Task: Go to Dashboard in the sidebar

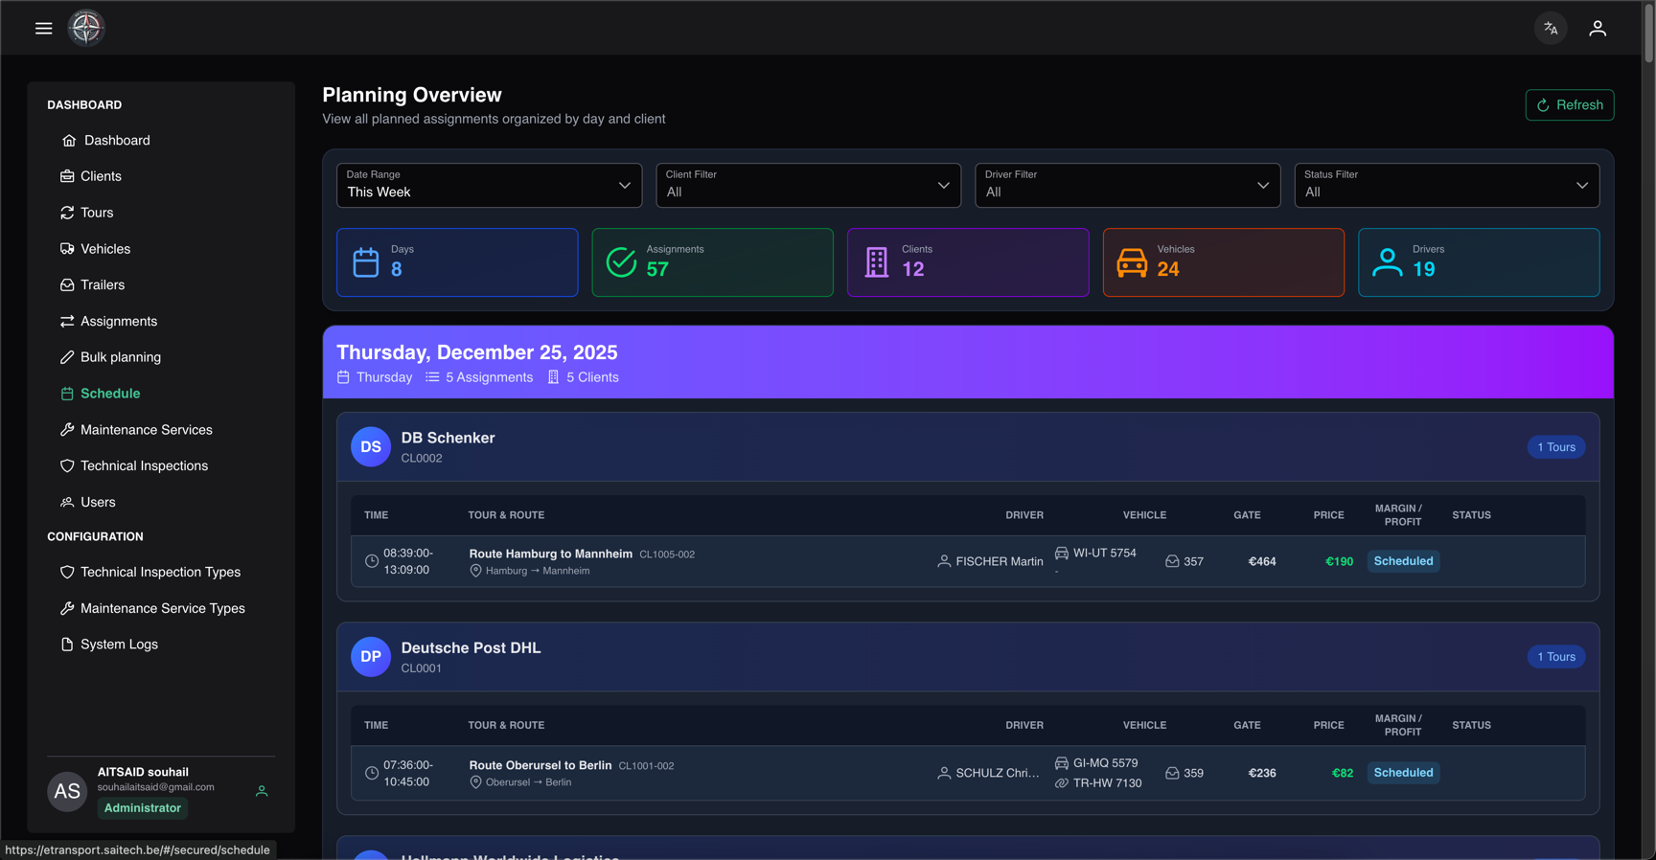Action: tap(117, 141)
